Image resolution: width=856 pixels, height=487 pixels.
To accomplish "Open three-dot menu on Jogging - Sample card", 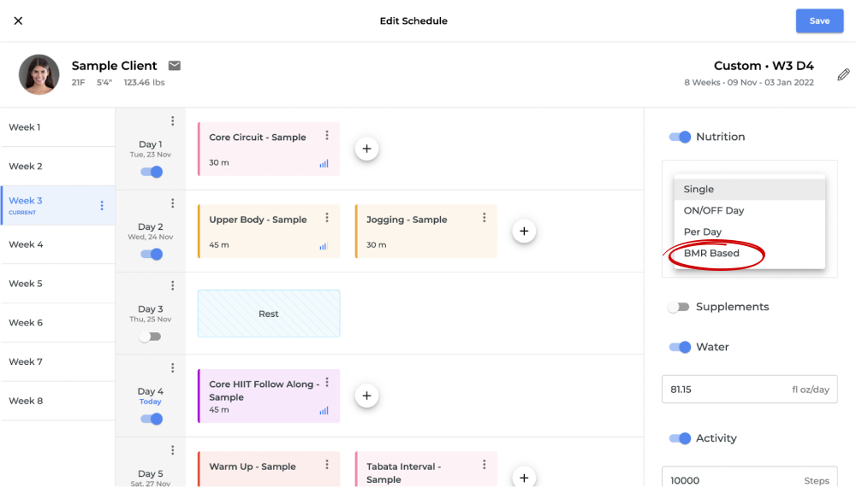I will [x=484, y=218].
